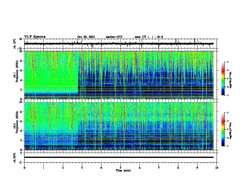The height and width of the screenshot is (188, 244).
Task: Click the -5 tick of ch.3(V) axis
Action: coord(21,163)
